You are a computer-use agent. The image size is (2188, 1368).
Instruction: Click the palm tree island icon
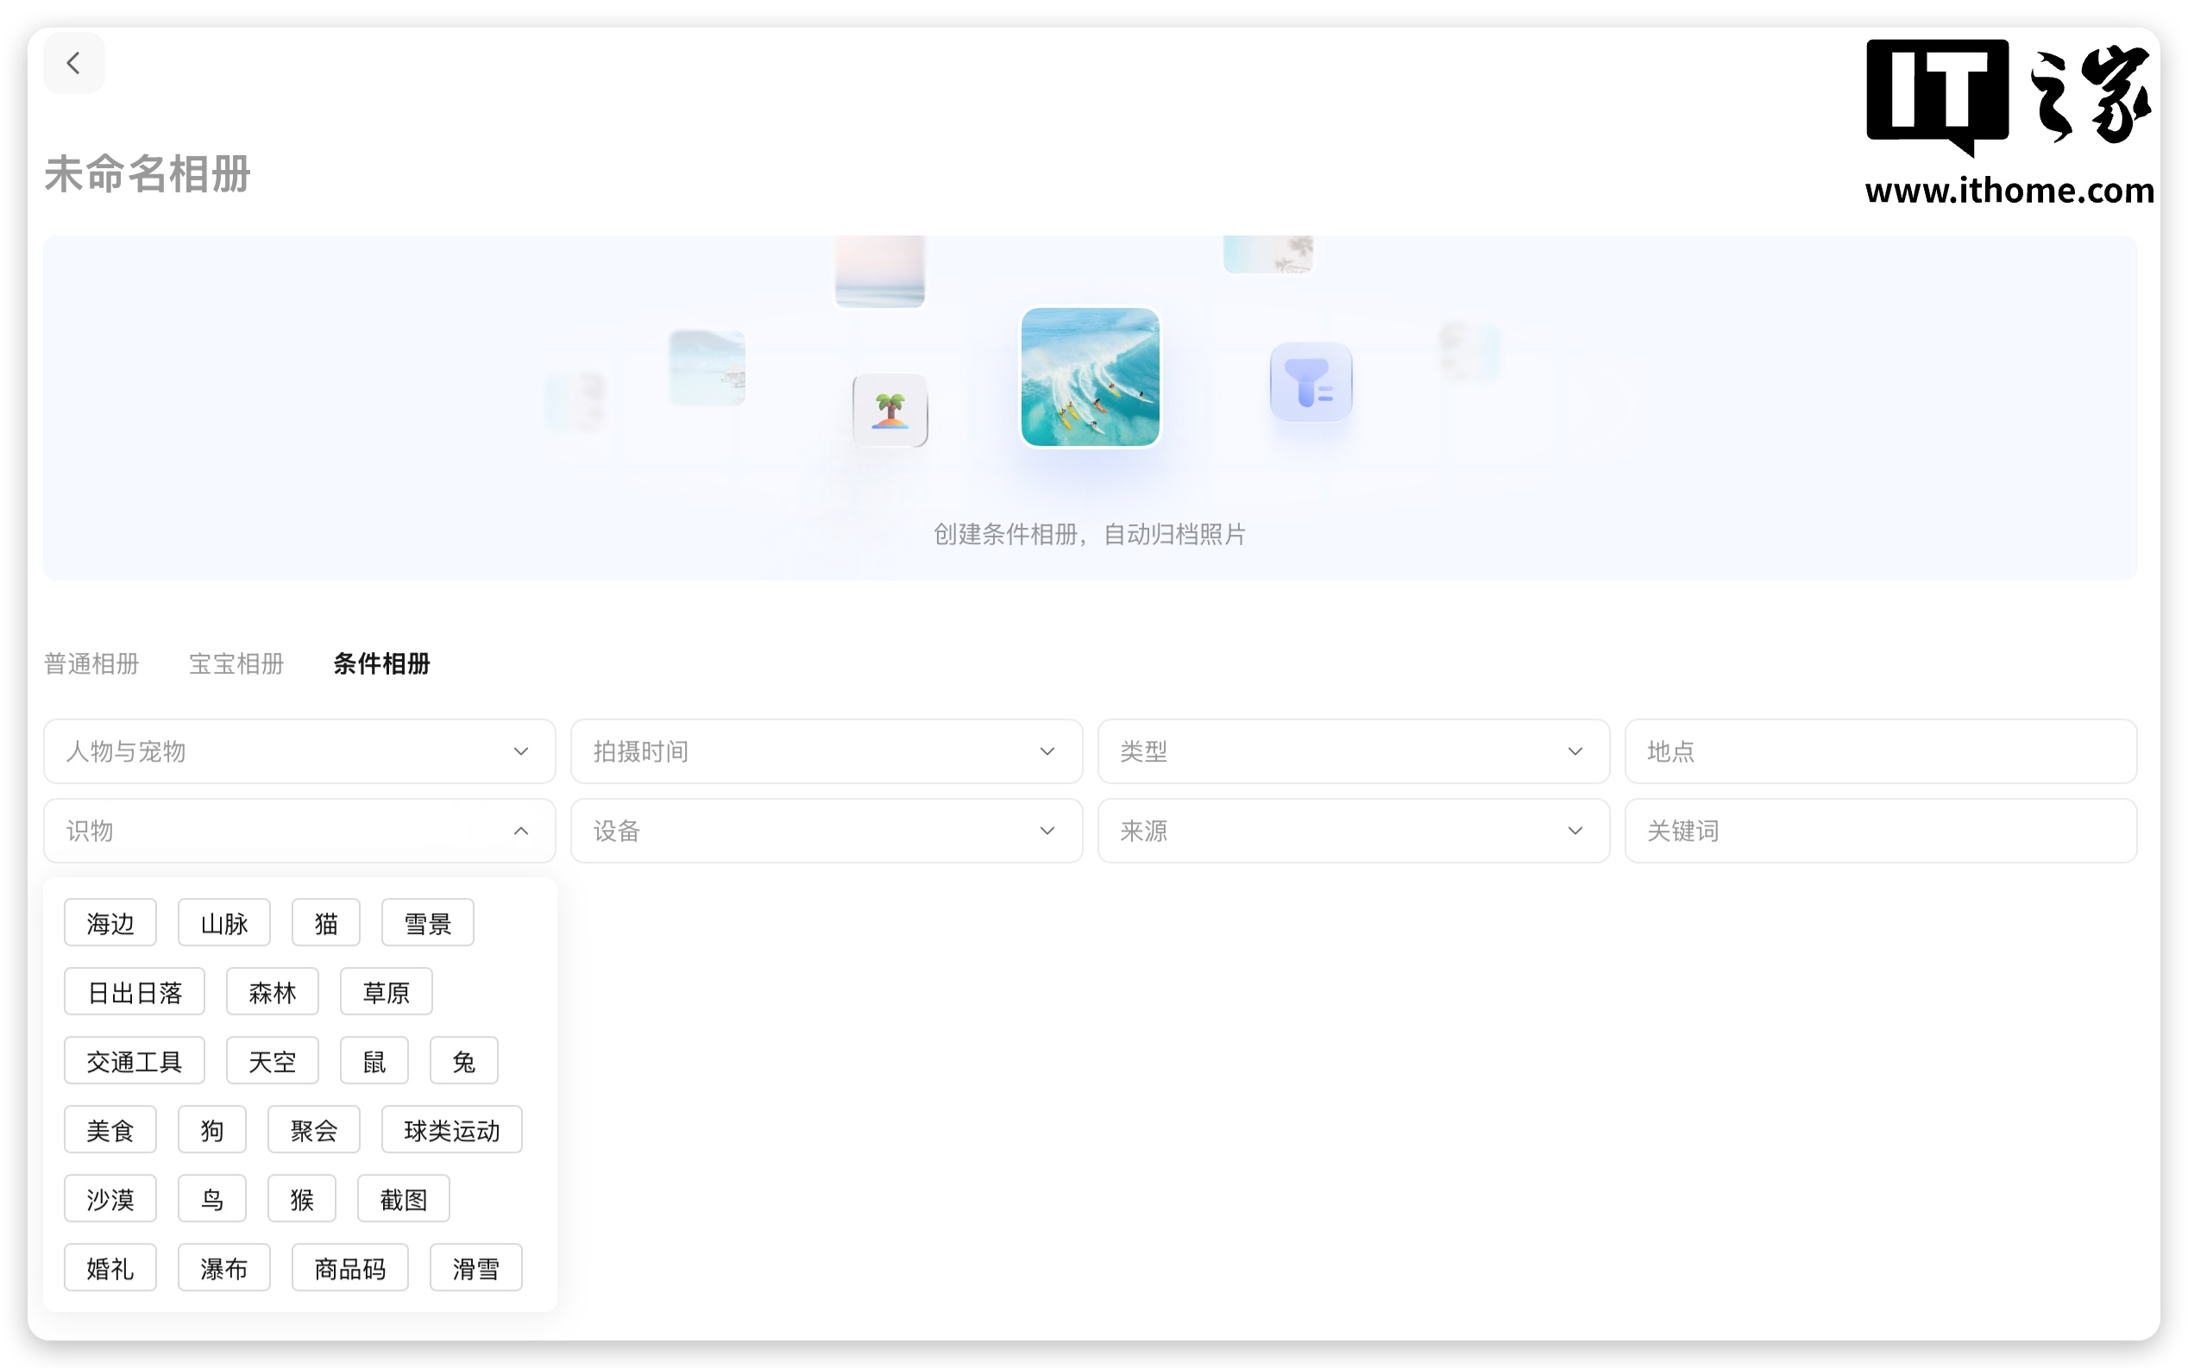tap(890, 410)
